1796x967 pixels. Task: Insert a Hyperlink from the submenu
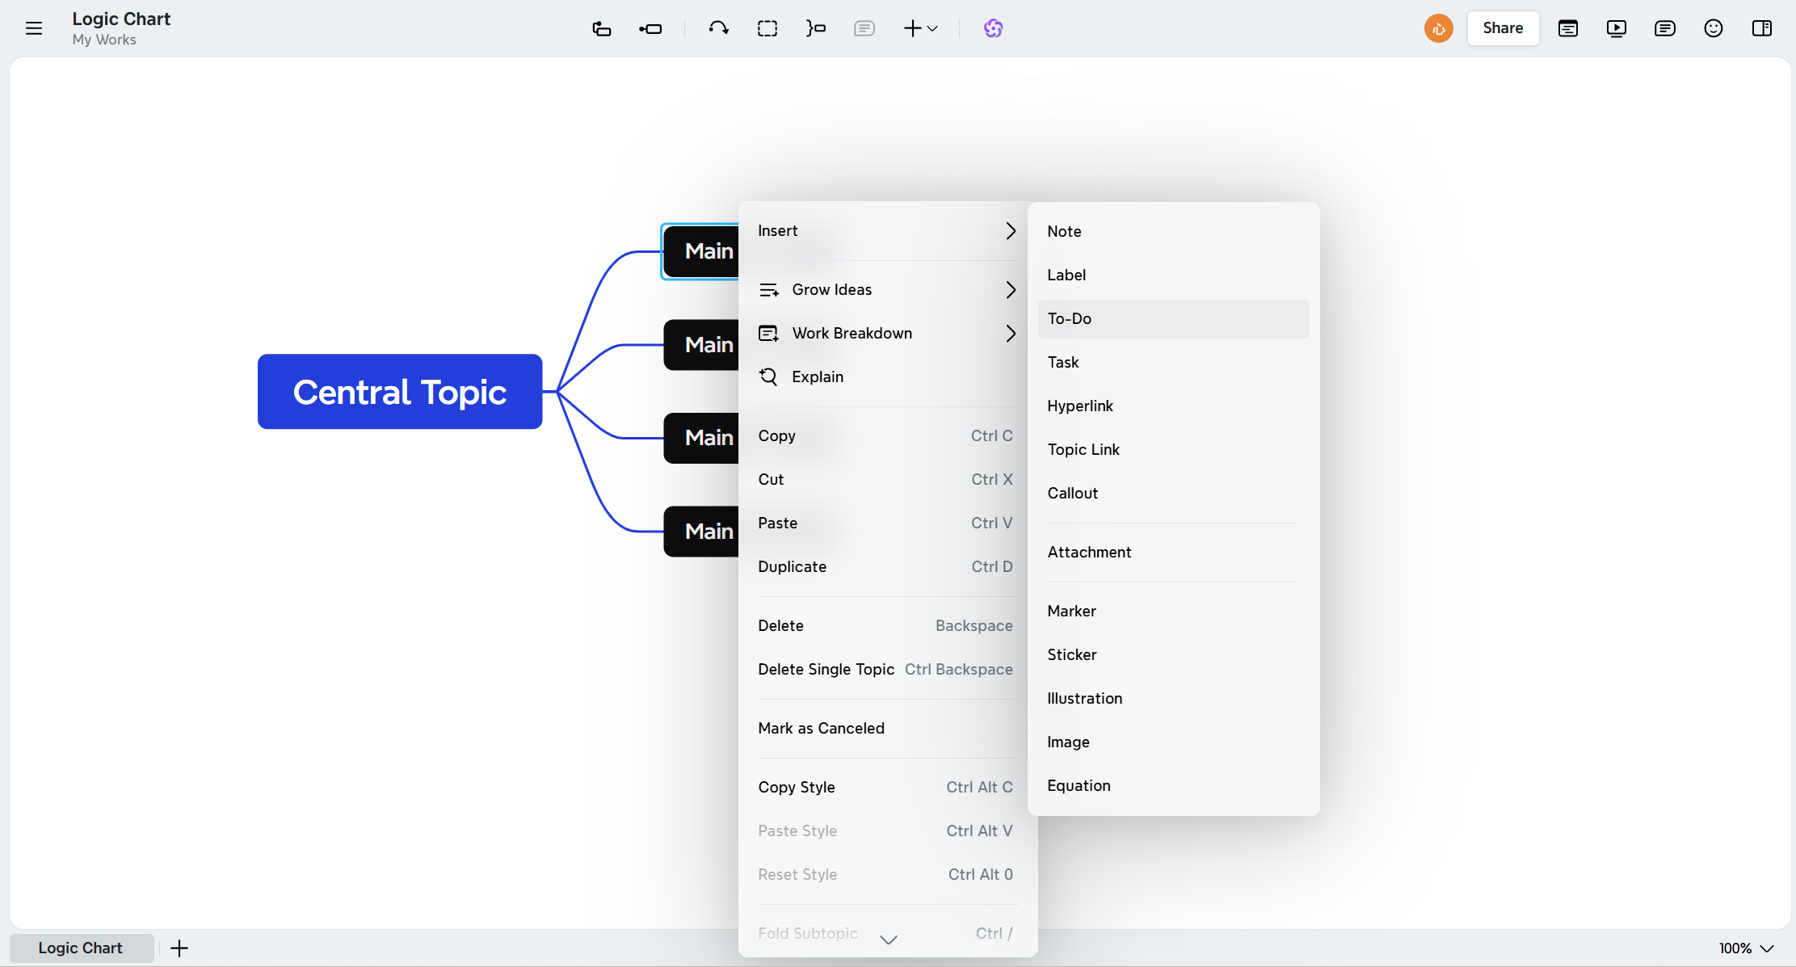(x=1173, y=406)
